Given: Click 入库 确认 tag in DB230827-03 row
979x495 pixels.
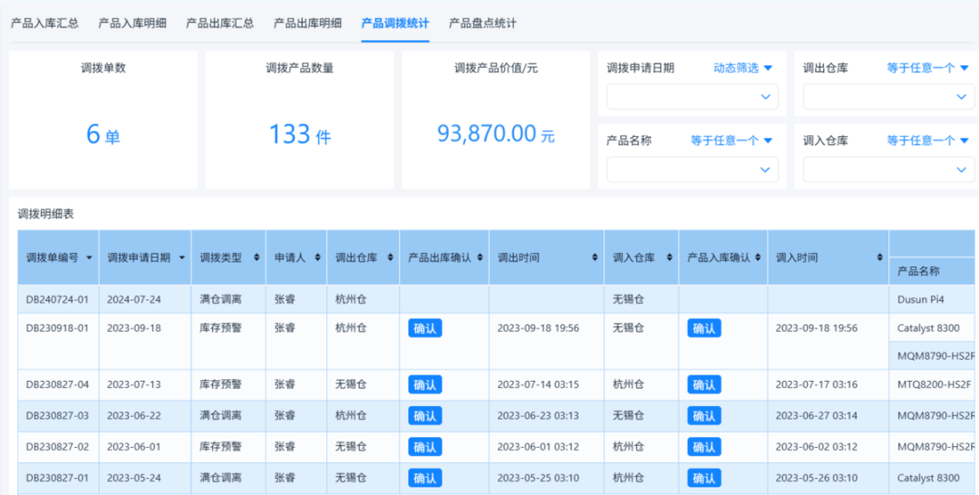Looking at the screenshot, I should (704, 416).
